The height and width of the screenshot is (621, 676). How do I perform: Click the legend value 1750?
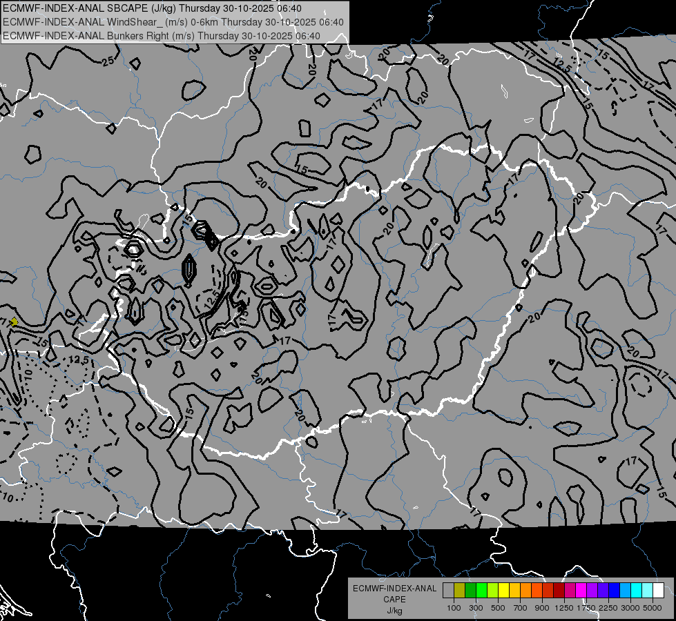tap(586, 608)
